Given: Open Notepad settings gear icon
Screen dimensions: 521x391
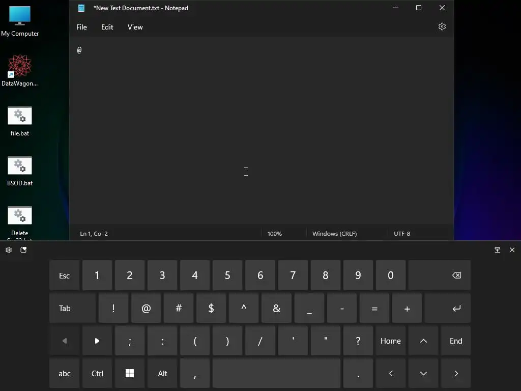Looking at the screenshot, I should [x=442, y=26].
